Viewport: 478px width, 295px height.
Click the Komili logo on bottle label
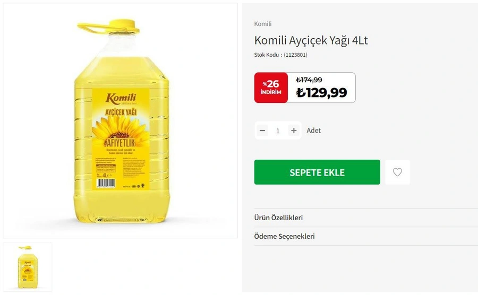click(121, 98)
